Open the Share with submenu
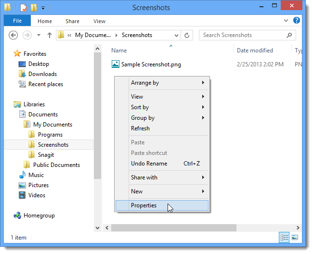 (x=162, y=178)
